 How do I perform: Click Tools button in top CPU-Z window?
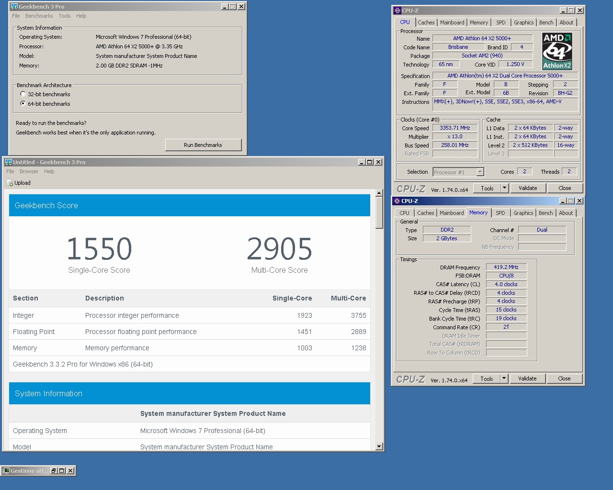[x=487, y=189]
